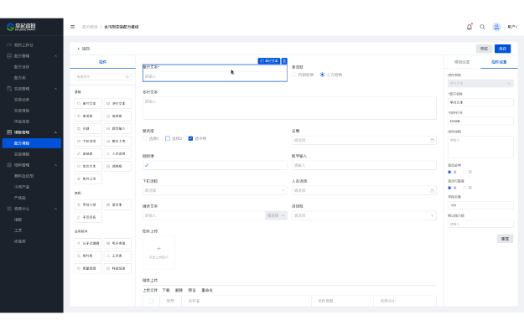
Task: Click the back link above components panel
Action: click(x=84, y=49)
